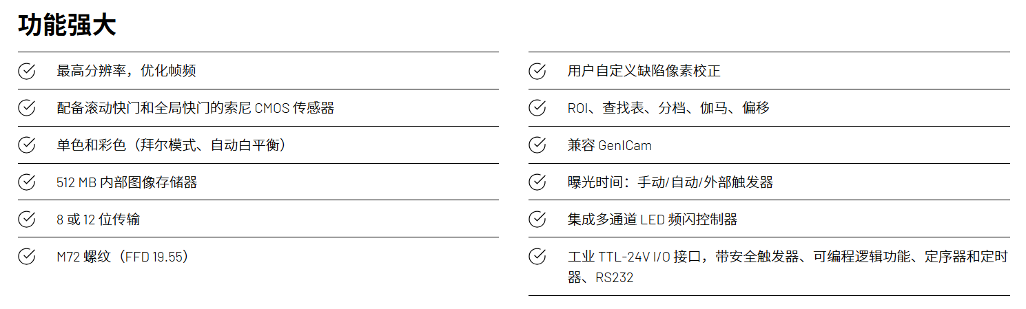Click the checkmark icon beside 单色和彩色
The height and width of the screenshot is (309, 1026).
point(26,145)
